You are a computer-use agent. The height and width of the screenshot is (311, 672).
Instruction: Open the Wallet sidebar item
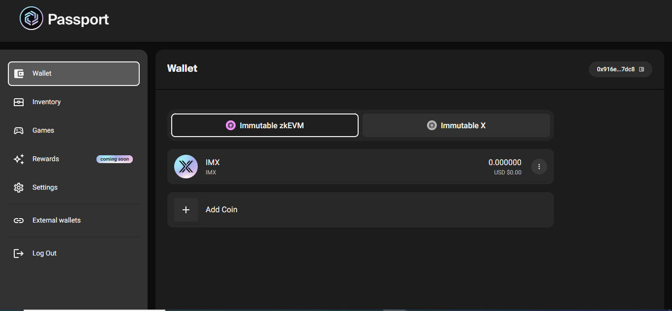pos(74,74)
